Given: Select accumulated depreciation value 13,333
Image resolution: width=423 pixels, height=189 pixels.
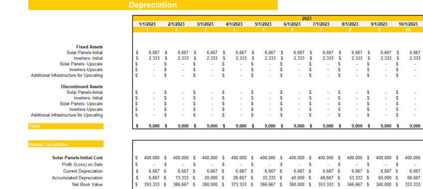Looking at the screenshot, I should 182,178.
